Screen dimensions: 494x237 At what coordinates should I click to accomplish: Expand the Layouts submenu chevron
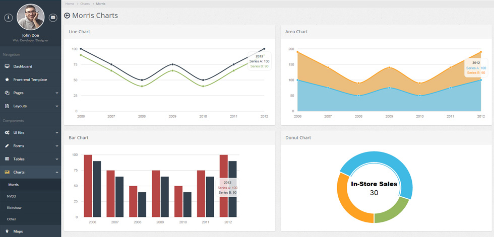pyautogui.click(x=57, y=106)
